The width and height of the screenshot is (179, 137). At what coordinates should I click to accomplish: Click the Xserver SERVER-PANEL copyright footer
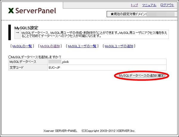point(89,131)
